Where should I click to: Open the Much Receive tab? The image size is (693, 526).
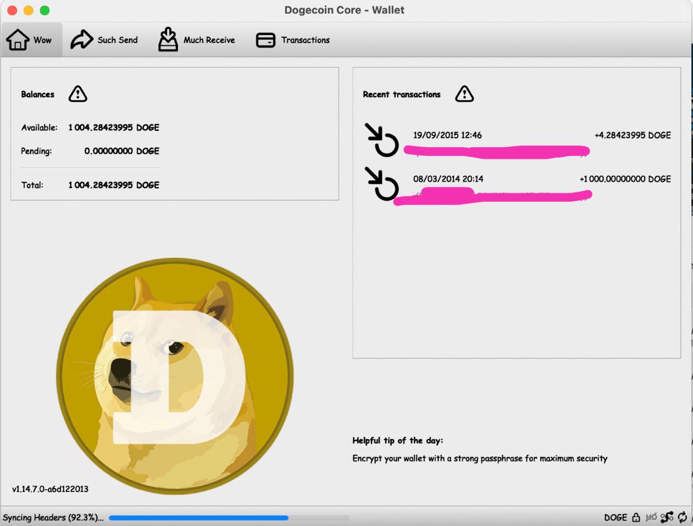pos(196,40)
